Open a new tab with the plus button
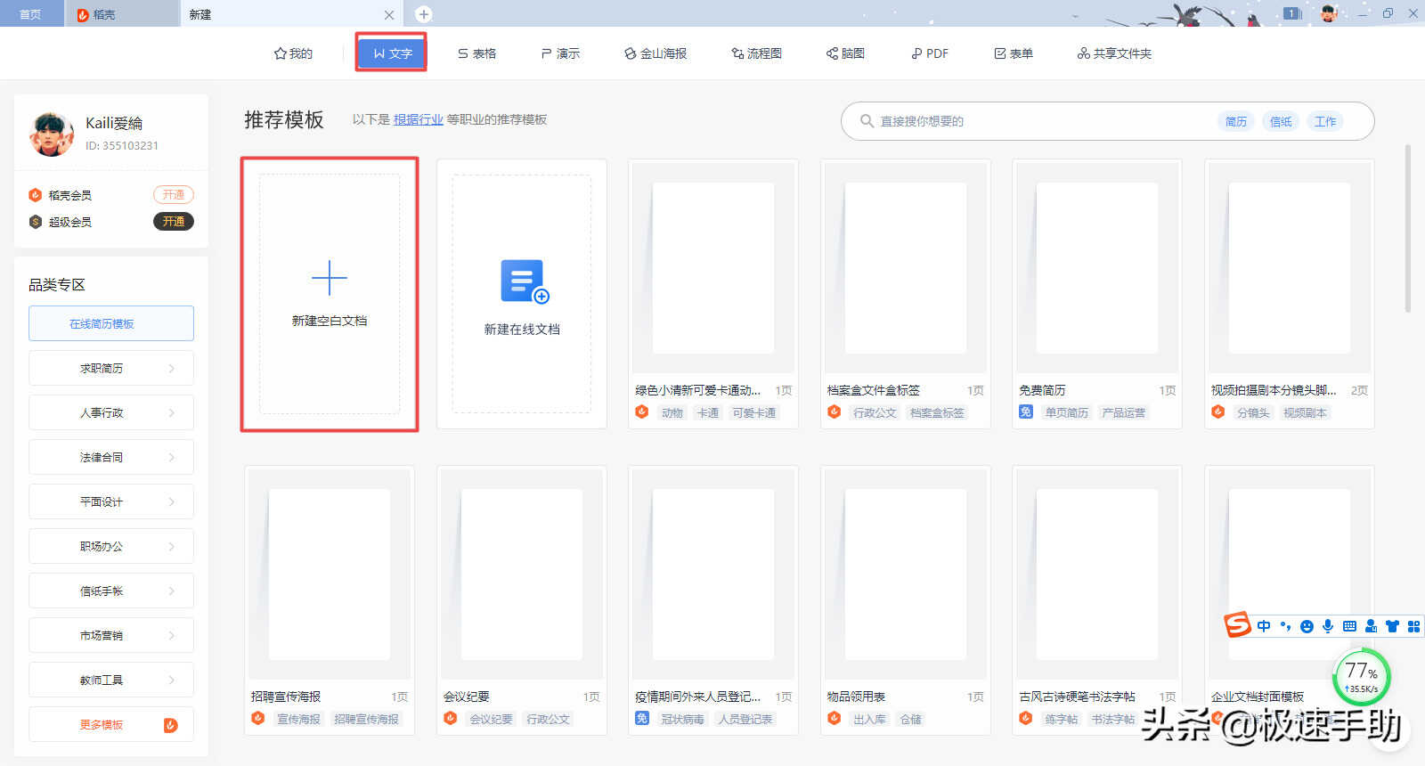The height and width of the screenshot is (766, 1425). pos(424,14)
